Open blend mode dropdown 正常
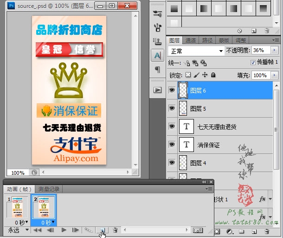This screenshot has width=283, height=238. click(x=196, y=51)
